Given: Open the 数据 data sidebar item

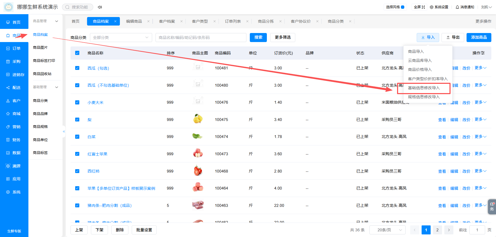Looking at the screenshot, I should (x=14, y=153).
